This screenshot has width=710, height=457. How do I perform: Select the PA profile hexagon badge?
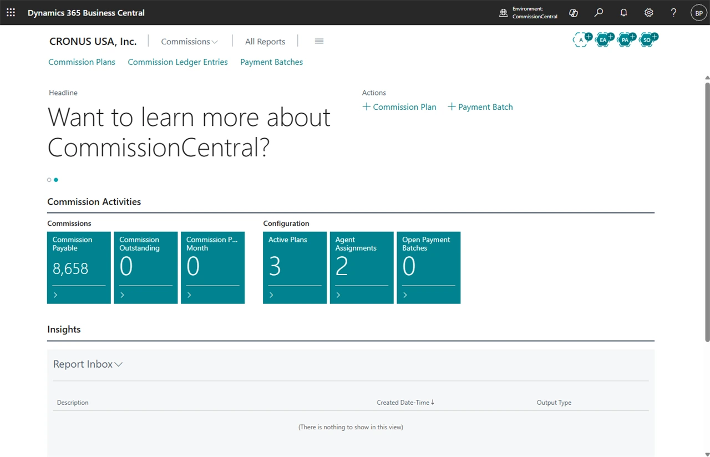point(626,40)
